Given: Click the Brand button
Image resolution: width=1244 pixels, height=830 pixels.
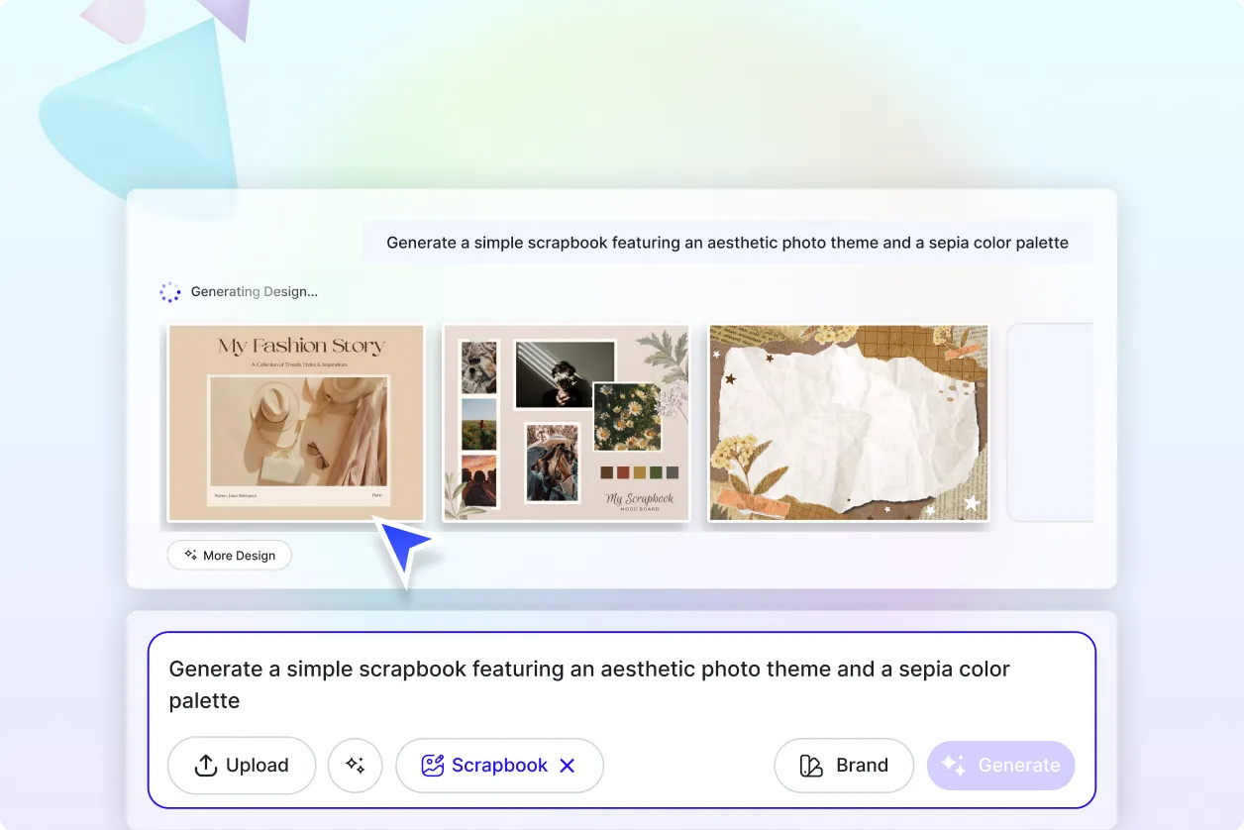Looking at the screenshot, I should (844, 765).
